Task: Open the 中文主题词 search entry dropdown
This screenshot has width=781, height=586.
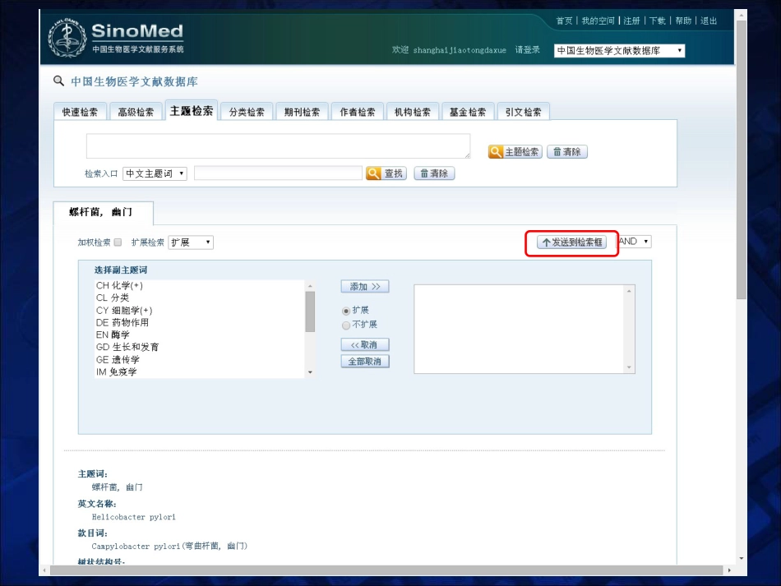Action: tap(155, 173)
